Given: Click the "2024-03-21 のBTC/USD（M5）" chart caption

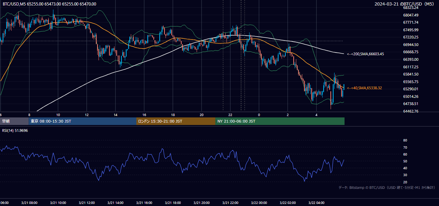Looking at the screenshot, I should click(405, 4).
